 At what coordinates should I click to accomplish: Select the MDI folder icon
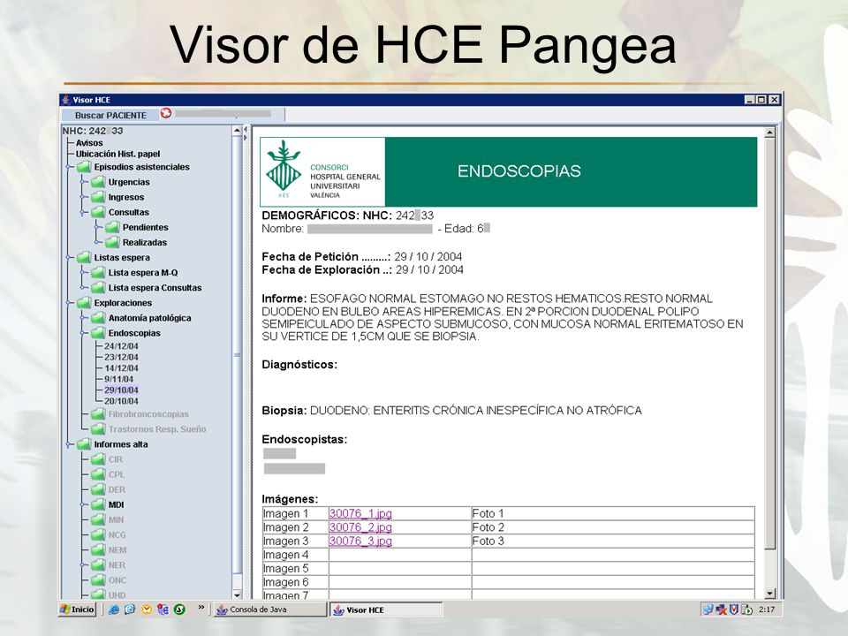tap(98, 504)
